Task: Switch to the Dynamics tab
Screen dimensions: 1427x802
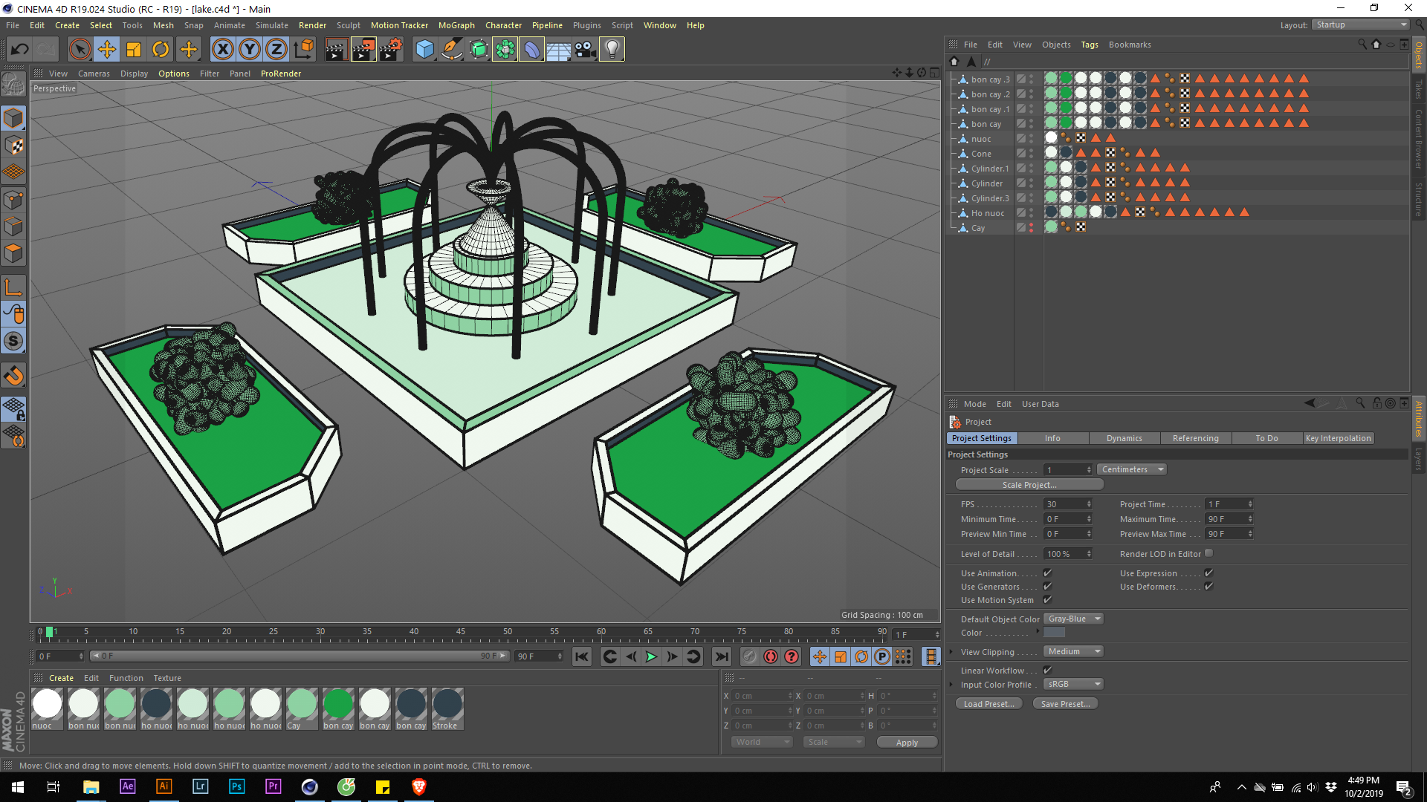Action: point(1124,439)
